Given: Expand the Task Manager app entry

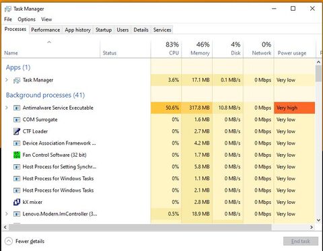Looking at the screenshot, I should 7,80.
